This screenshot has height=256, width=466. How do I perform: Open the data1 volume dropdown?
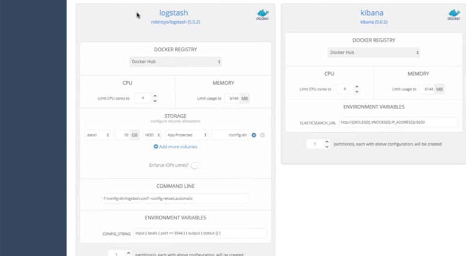click(98, 135)
